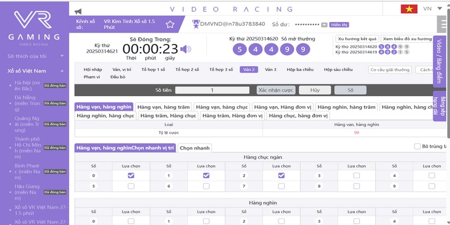Expand the Sở thích của tôi section
Screen dimensions: 450x225
pos(61,57)
